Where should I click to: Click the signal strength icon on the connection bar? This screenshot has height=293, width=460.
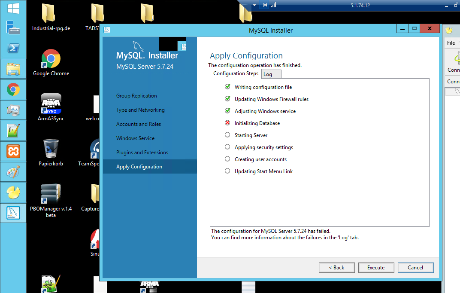(x=274, y=5)
